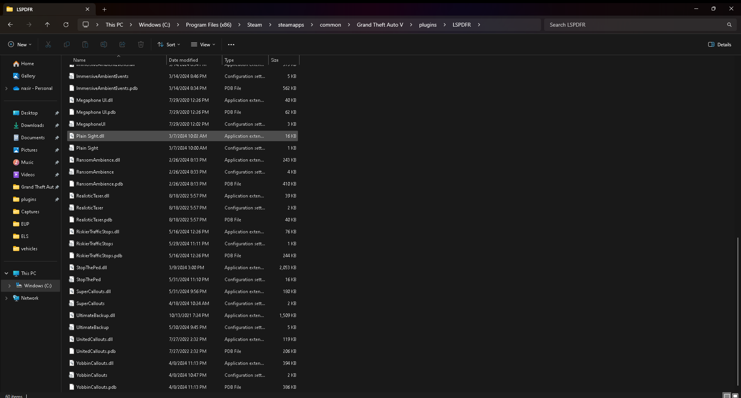741x398 pixels.
Task: Click the Cut scissors icon
Action: [x=48, y=45]
